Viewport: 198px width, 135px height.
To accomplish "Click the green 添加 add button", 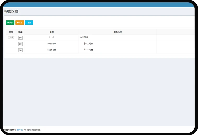I will click(10, 23).
